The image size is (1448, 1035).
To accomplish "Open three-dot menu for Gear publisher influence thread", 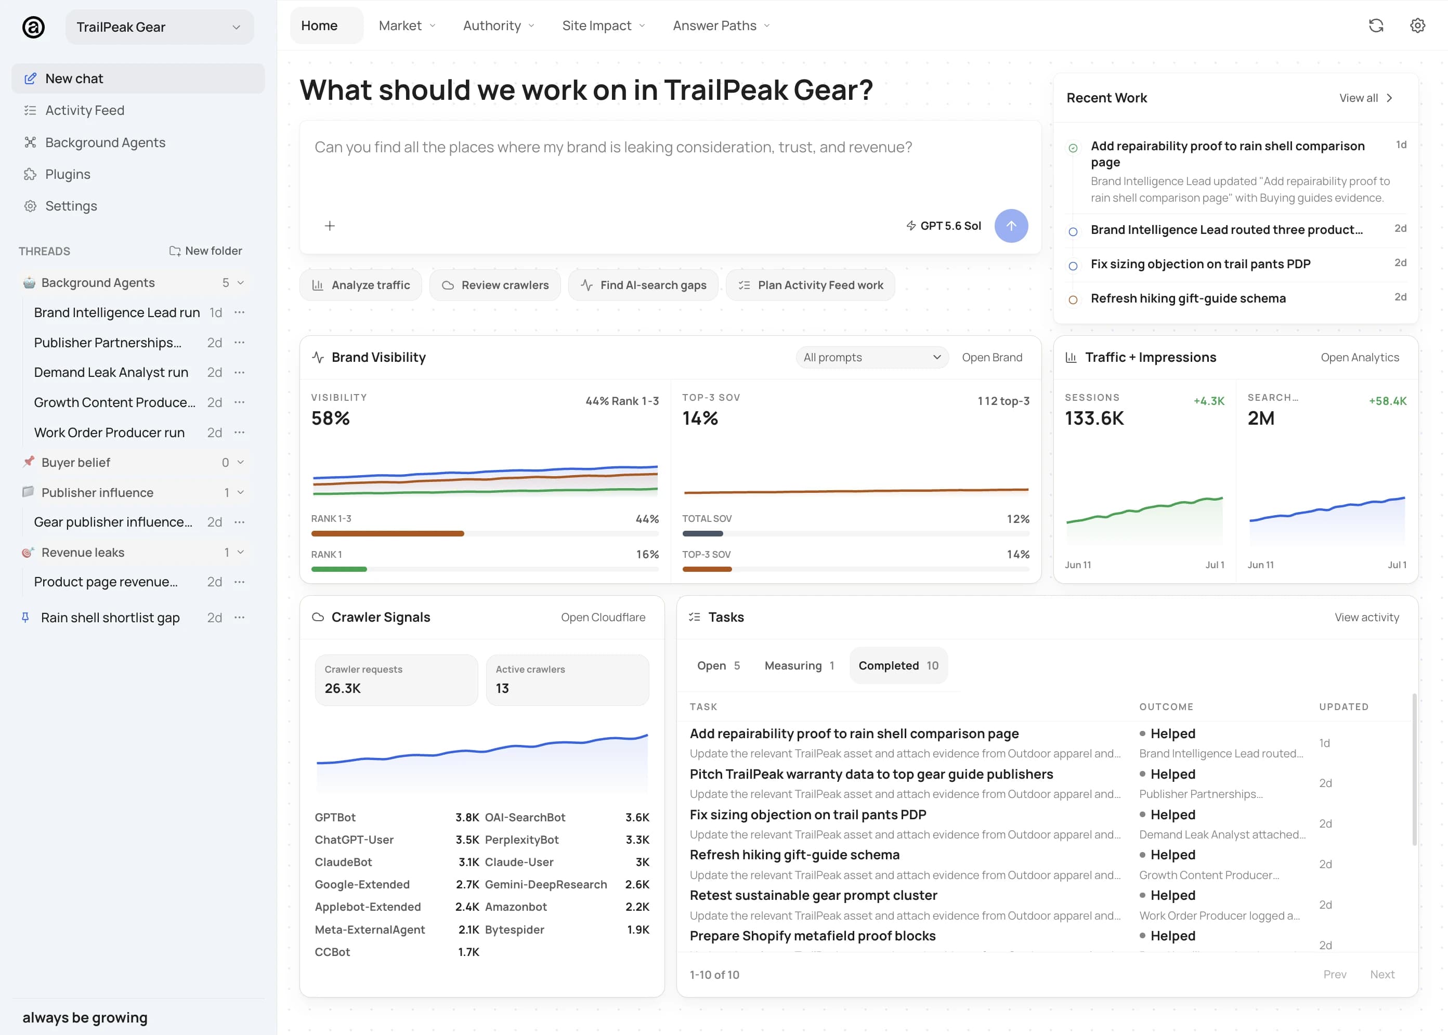I will pos(240,522).
